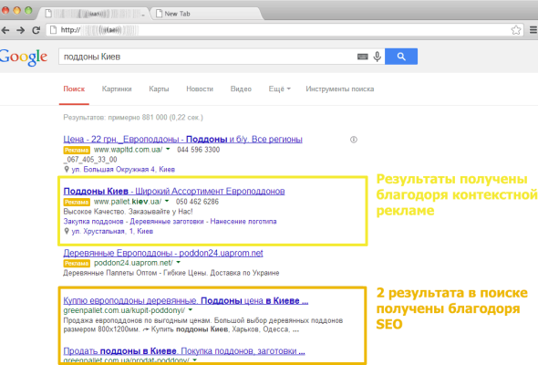Click the macOS green zoom button
538x365 pixels.
pyautogui.click(x=28, y=10)
